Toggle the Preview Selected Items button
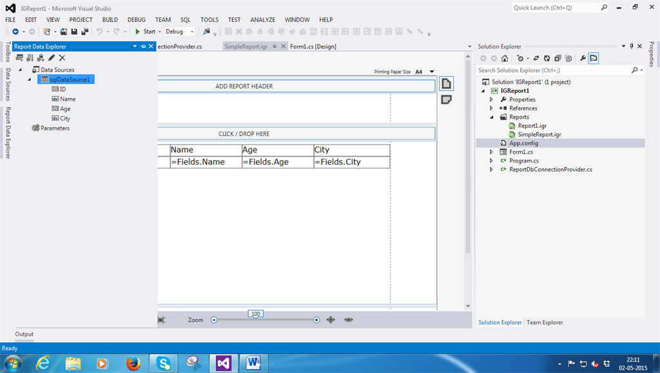 point(594,58)
